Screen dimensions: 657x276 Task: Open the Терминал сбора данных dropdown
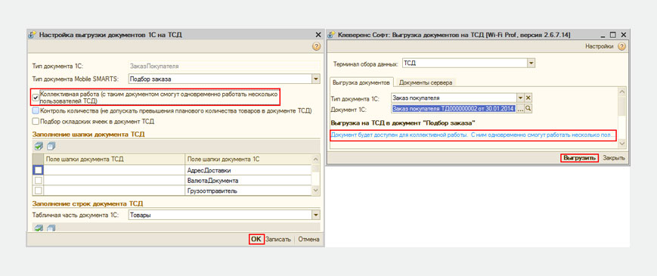coord(531,64)
